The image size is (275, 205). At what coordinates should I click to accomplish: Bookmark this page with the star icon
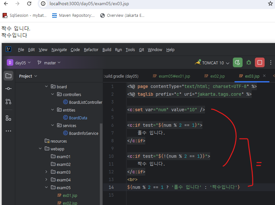click(270, 4)
